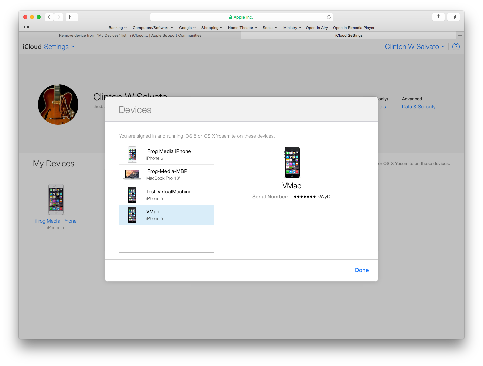Click the green padlock in address bar
Image resolution: width=483 pixels, height=366 pixels.
231,17
